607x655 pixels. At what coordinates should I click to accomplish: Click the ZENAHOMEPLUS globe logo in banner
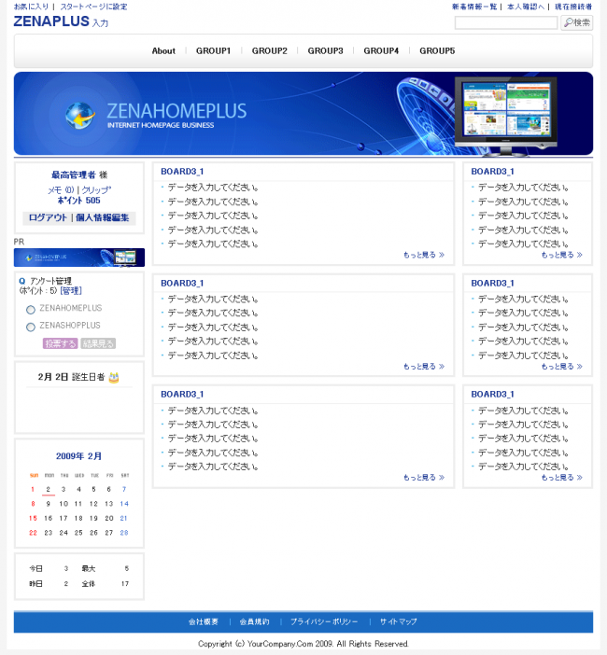pyautogui.click(x=79, y=115)
